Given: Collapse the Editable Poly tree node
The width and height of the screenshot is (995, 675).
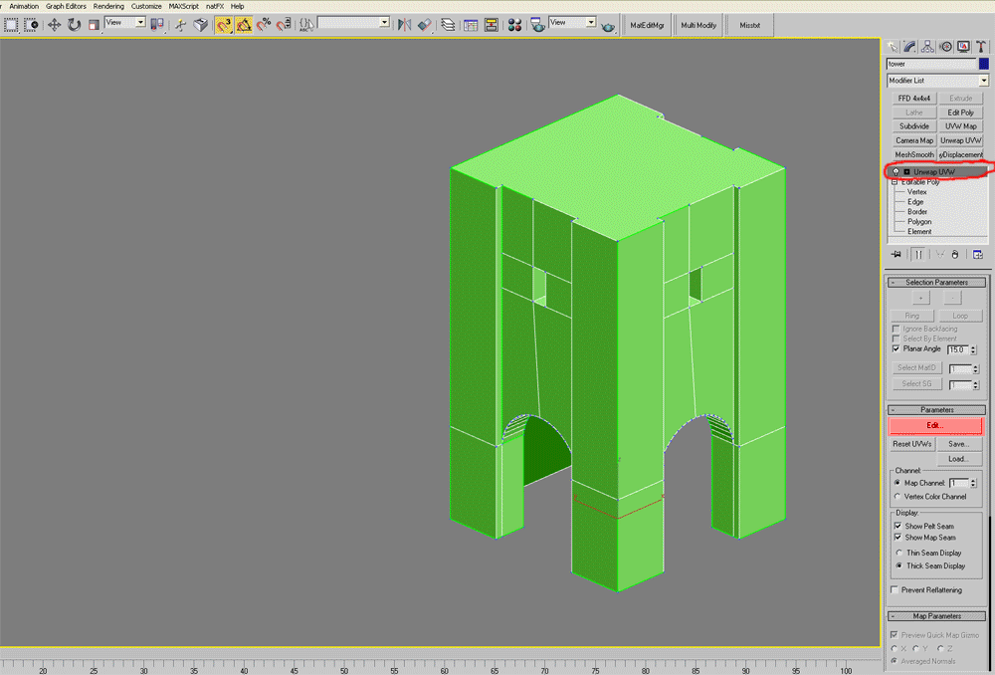Looking at the screenshot, I should click(894, 182).
